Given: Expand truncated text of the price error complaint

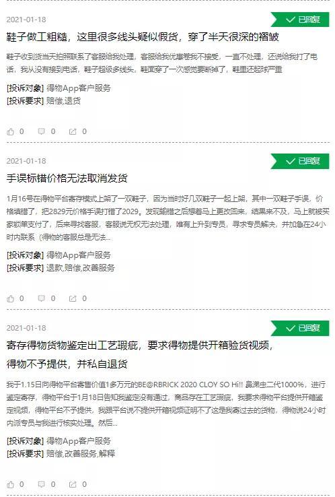Looking at the screenshot, I should 108,238.
